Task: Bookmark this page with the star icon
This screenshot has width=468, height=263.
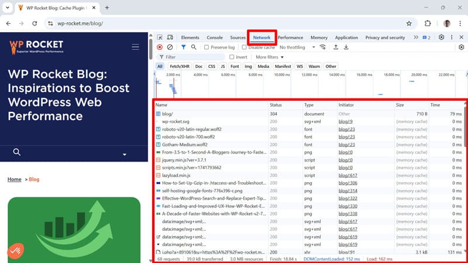Action: pyautogui.click(x=409, y=23)
